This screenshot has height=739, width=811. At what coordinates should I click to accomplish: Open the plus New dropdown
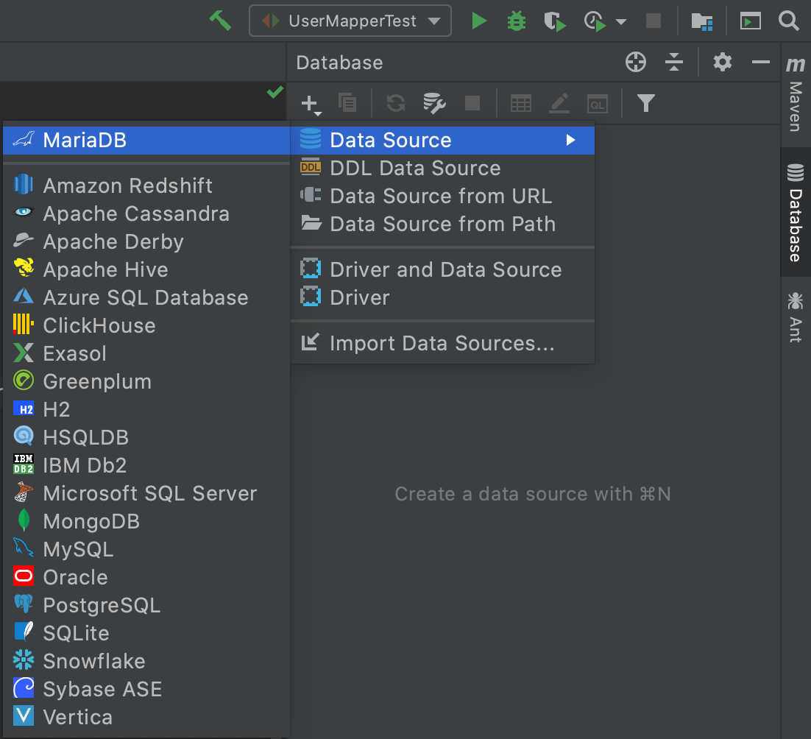click(x=312, y=104)
